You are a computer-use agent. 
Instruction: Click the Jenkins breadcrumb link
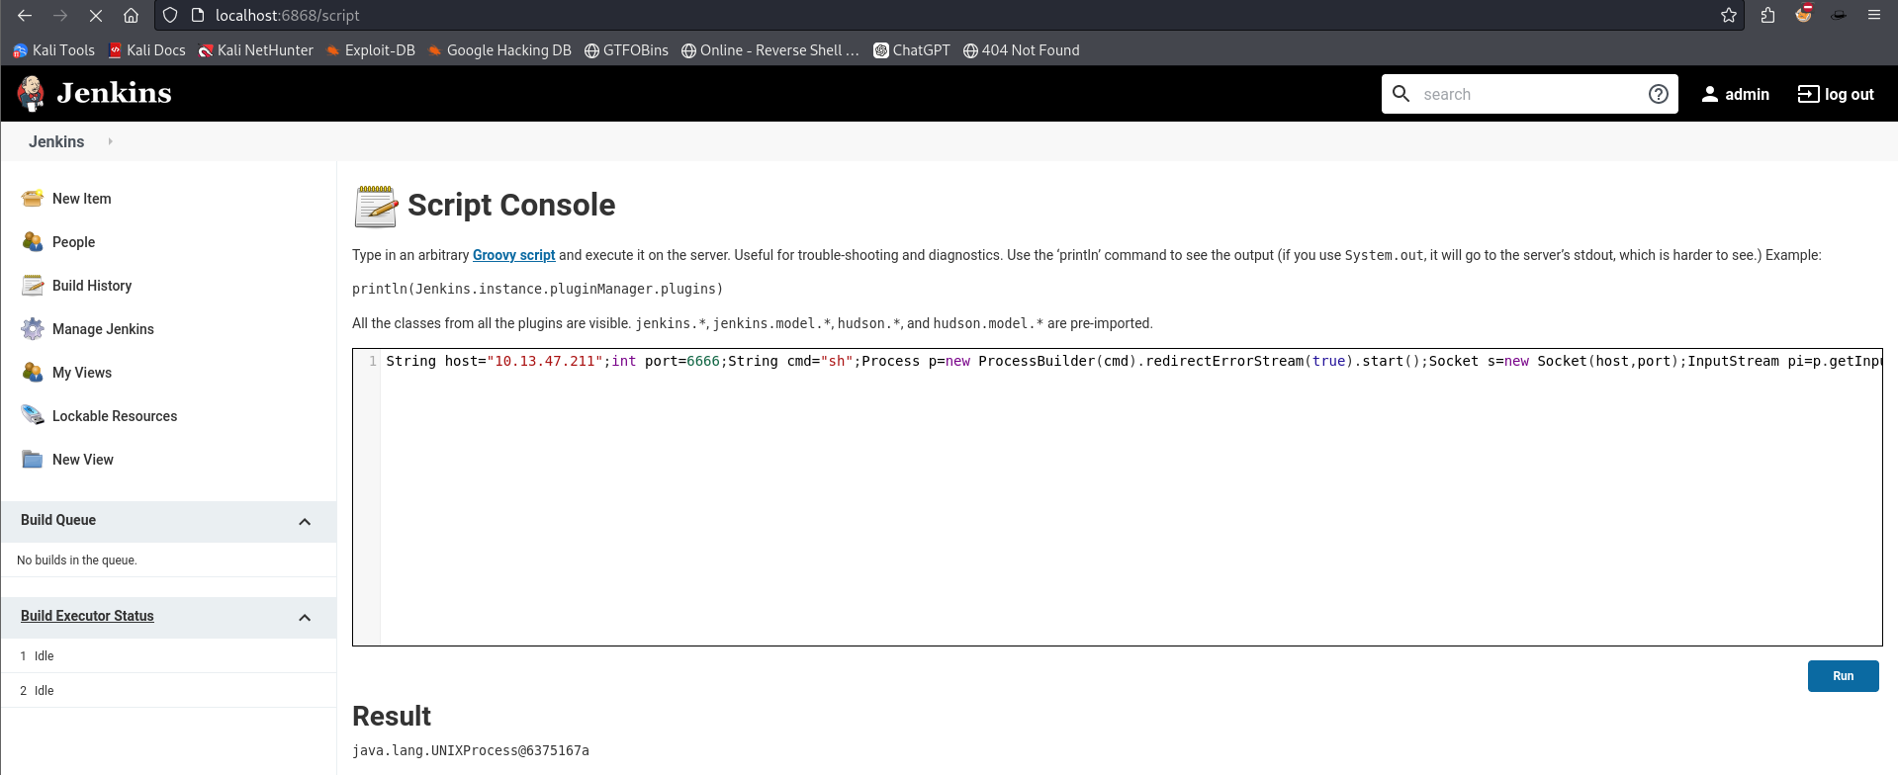56,141
